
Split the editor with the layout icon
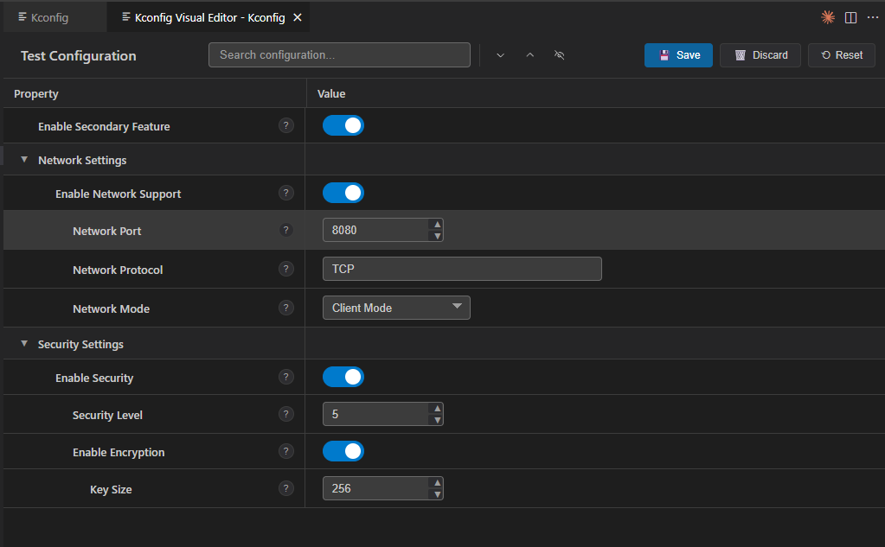850,17
